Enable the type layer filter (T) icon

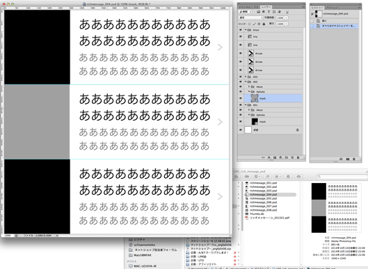tap(269, 12)
